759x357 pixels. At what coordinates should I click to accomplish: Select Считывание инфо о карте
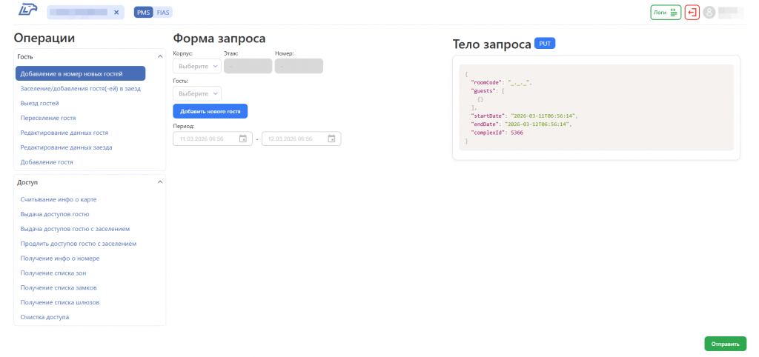click(59, 199)
